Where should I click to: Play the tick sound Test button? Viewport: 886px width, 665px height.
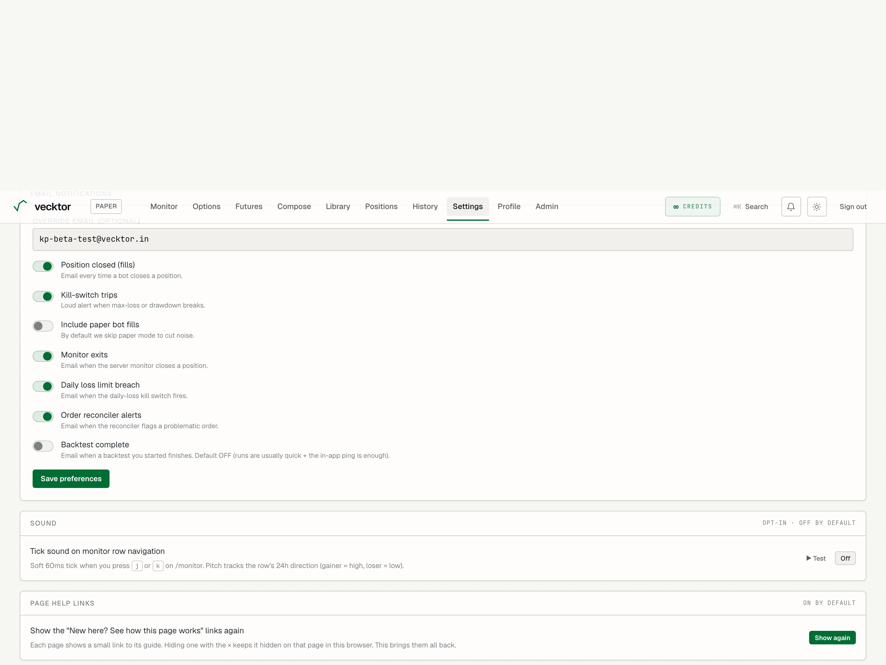816,558
